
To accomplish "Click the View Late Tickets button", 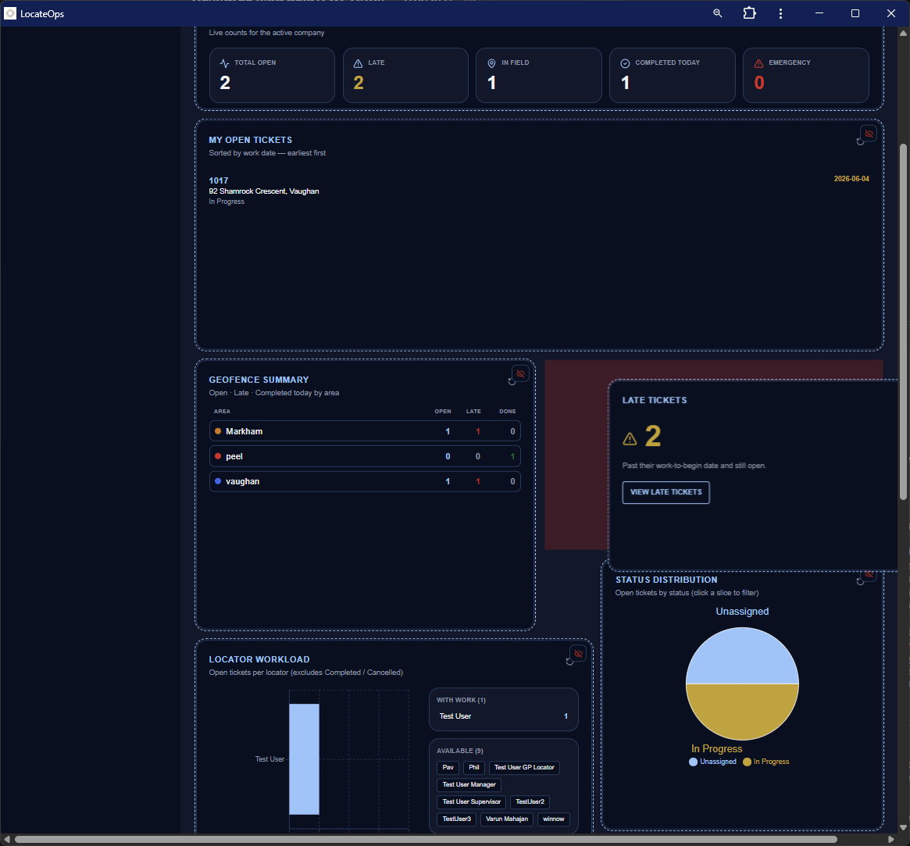I will 666,492.
